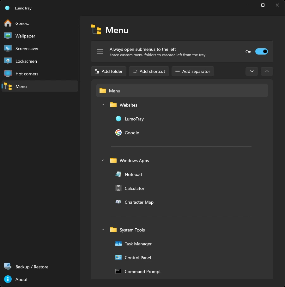Go to the Screensaver page

click(40, 49)
